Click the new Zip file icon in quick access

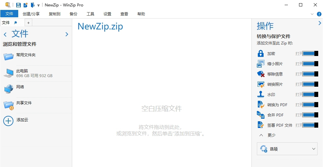(x=26, y=5)
